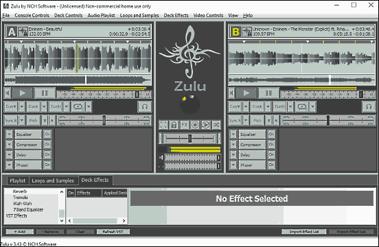Image resolution: width=379 pixels, height=247 pixels.
Task: Expand the Equalizer slot dropdown on Deck A
Action: point(9,134)
